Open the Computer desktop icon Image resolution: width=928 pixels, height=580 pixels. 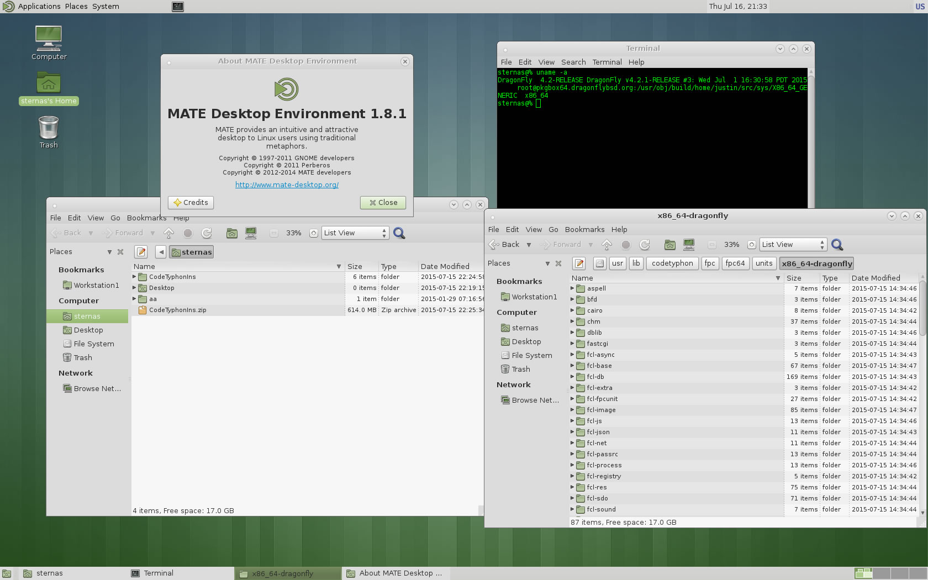[x=49, y=43]
